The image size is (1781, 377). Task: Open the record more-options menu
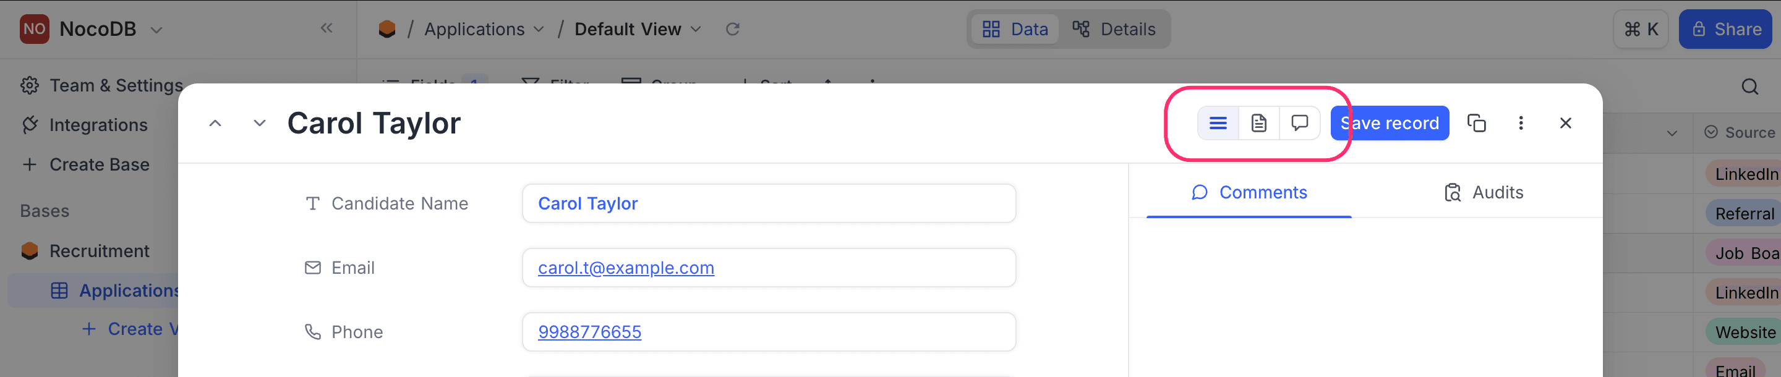[x=1521, y=124]
